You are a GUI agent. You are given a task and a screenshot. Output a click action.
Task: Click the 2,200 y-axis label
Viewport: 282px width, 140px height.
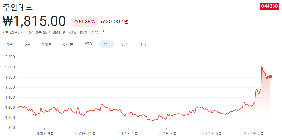tap(10, 57)
